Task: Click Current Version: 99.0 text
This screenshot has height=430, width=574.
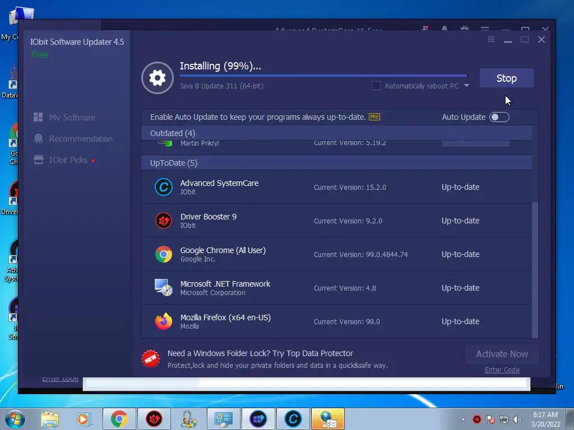Action: [x=346, y=322]
